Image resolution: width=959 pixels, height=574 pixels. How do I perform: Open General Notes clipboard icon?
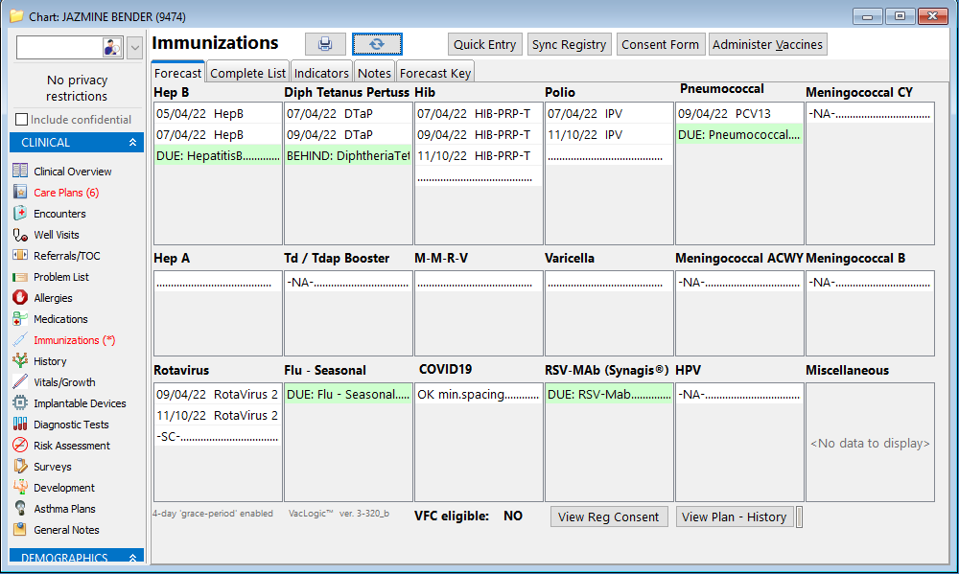coord(20,530)
